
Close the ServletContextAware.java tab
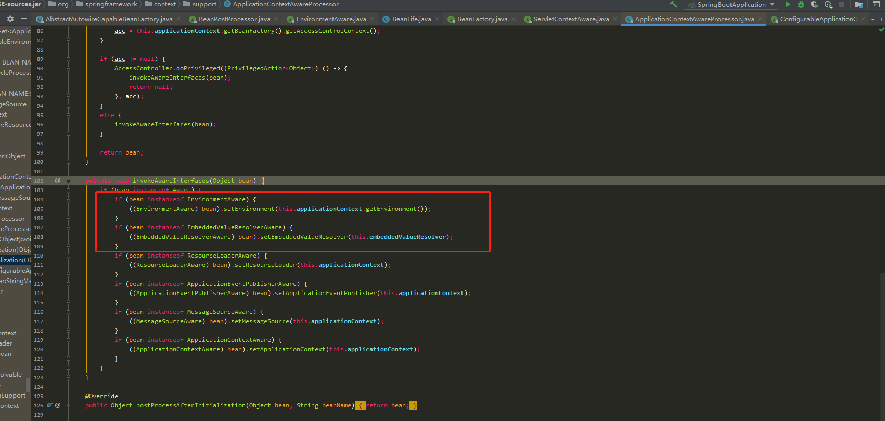(x=615, y=19)
